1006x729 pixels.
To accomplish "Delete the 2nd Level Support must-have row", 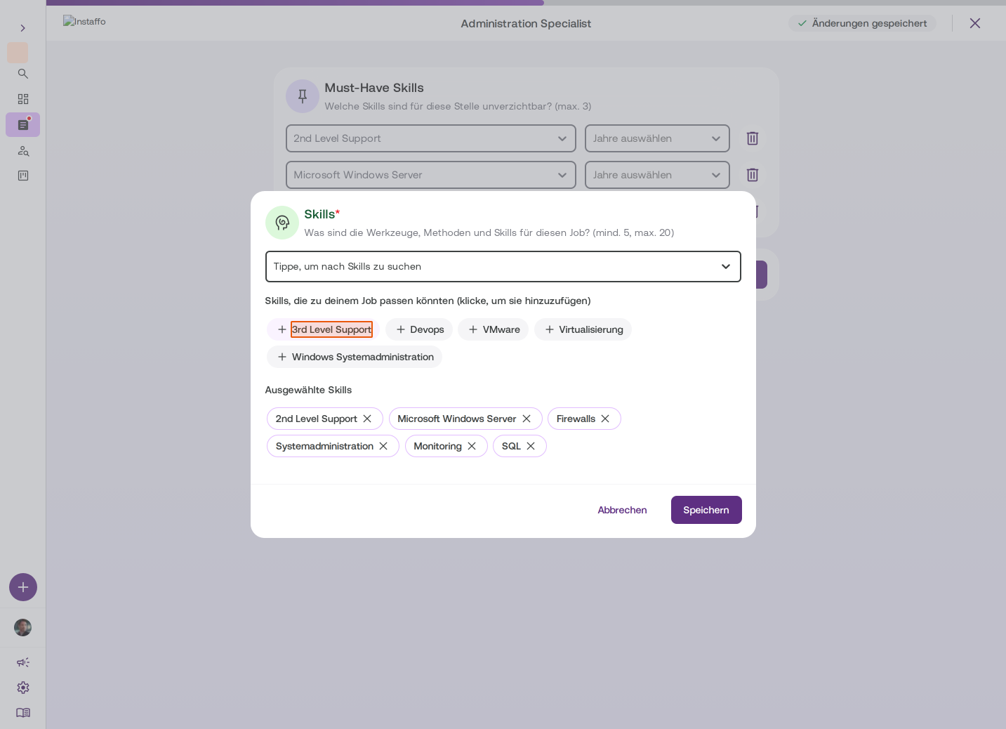I will pos(753,138).
